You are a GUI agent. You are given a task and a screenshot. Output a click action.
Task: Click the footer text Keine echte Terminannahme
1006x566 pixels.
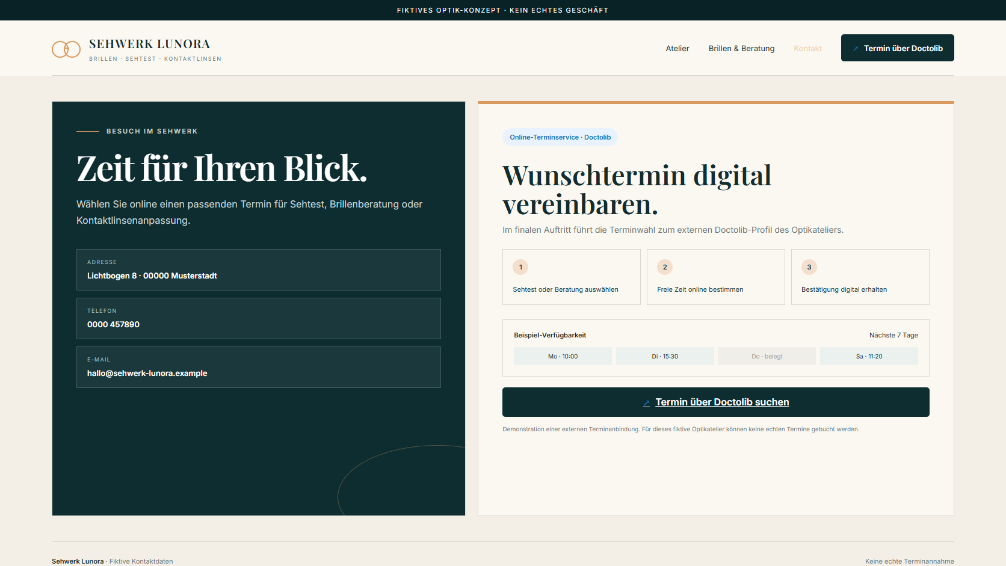point(910,561)
